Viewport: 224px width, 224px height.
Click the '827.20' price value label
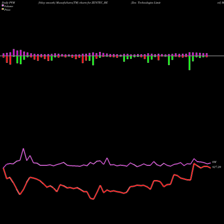(216, 167)
